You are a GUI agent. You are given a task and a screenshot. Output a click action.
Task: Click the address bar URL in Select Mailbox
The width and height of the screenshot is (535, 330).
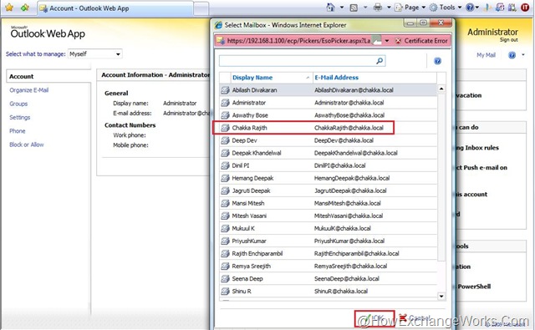point(298,41)
